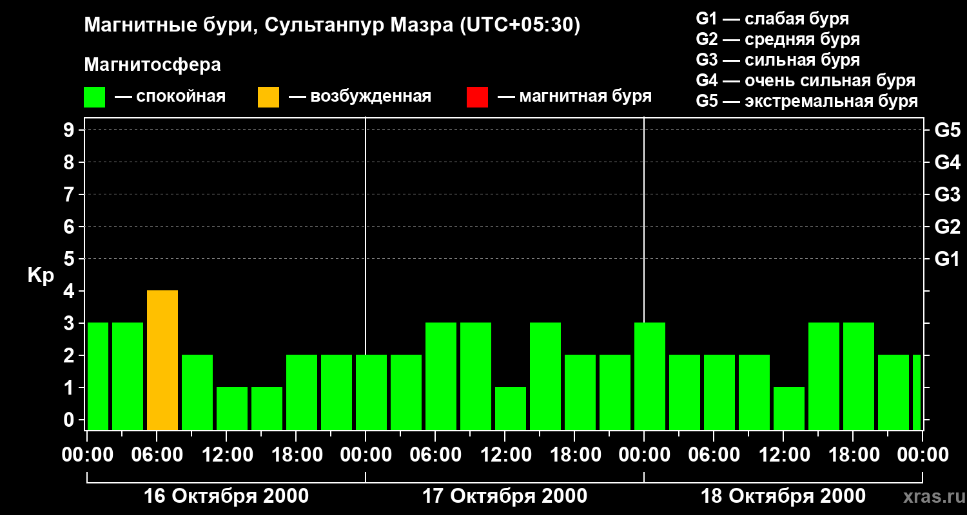967x515 pixels.
Task: Select the orange Kp 4 bar on 16 October
Action: point(162,360)
